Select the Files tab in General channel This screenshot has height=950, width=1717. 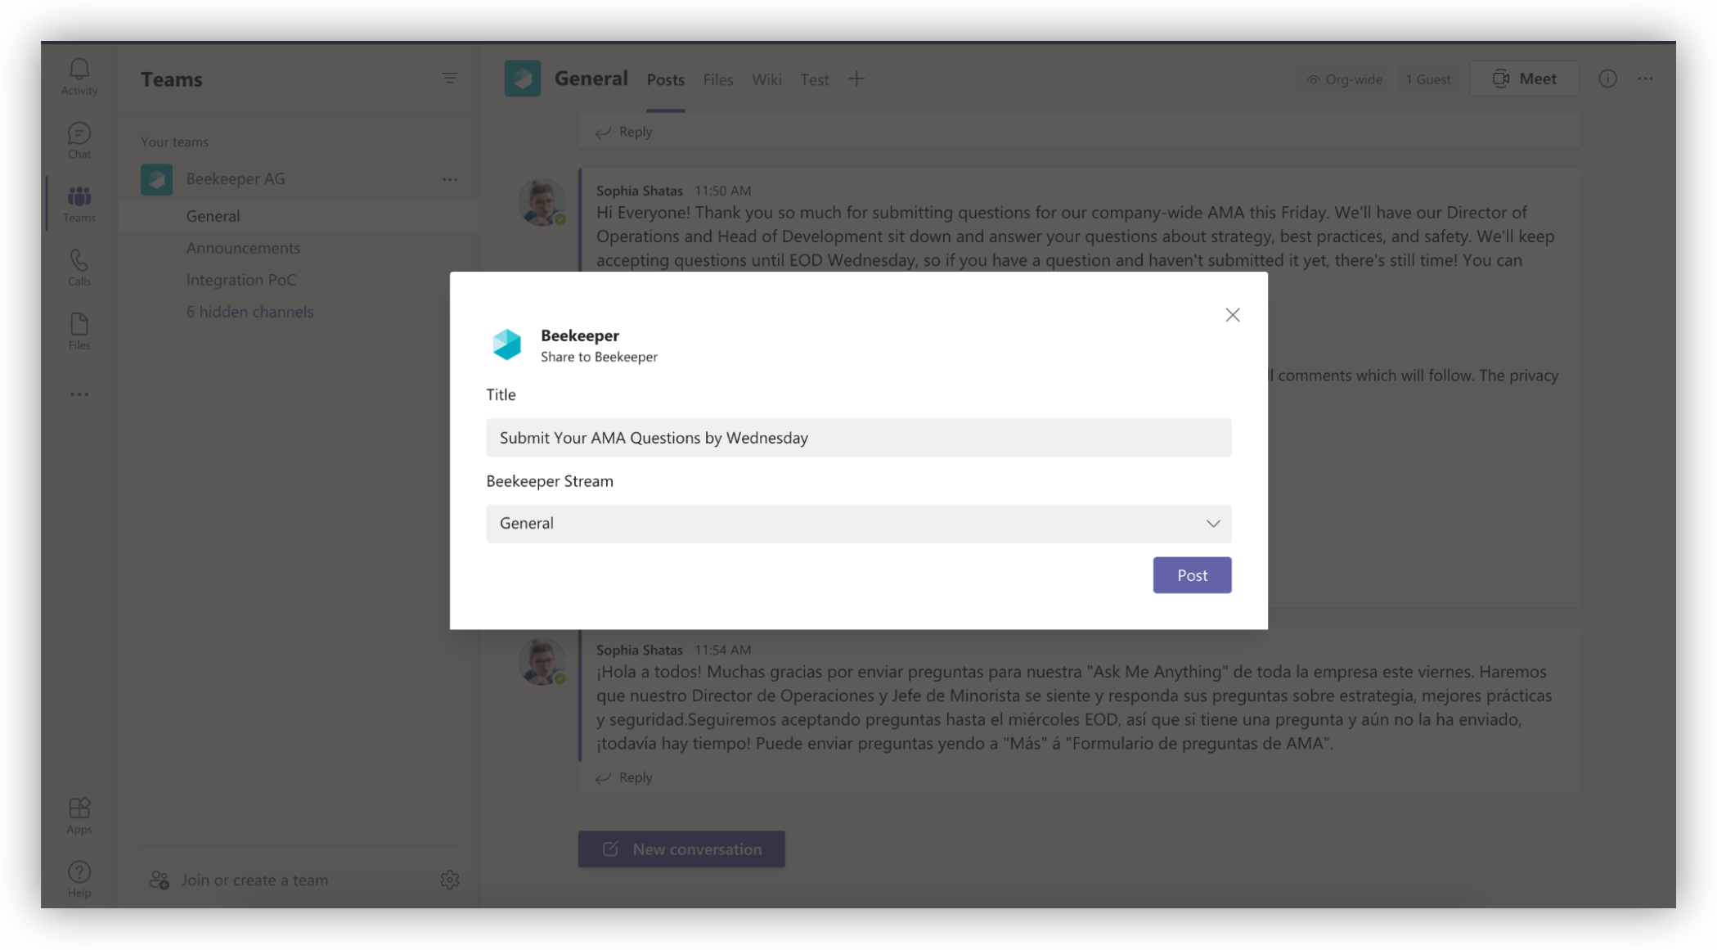(718, 79)
